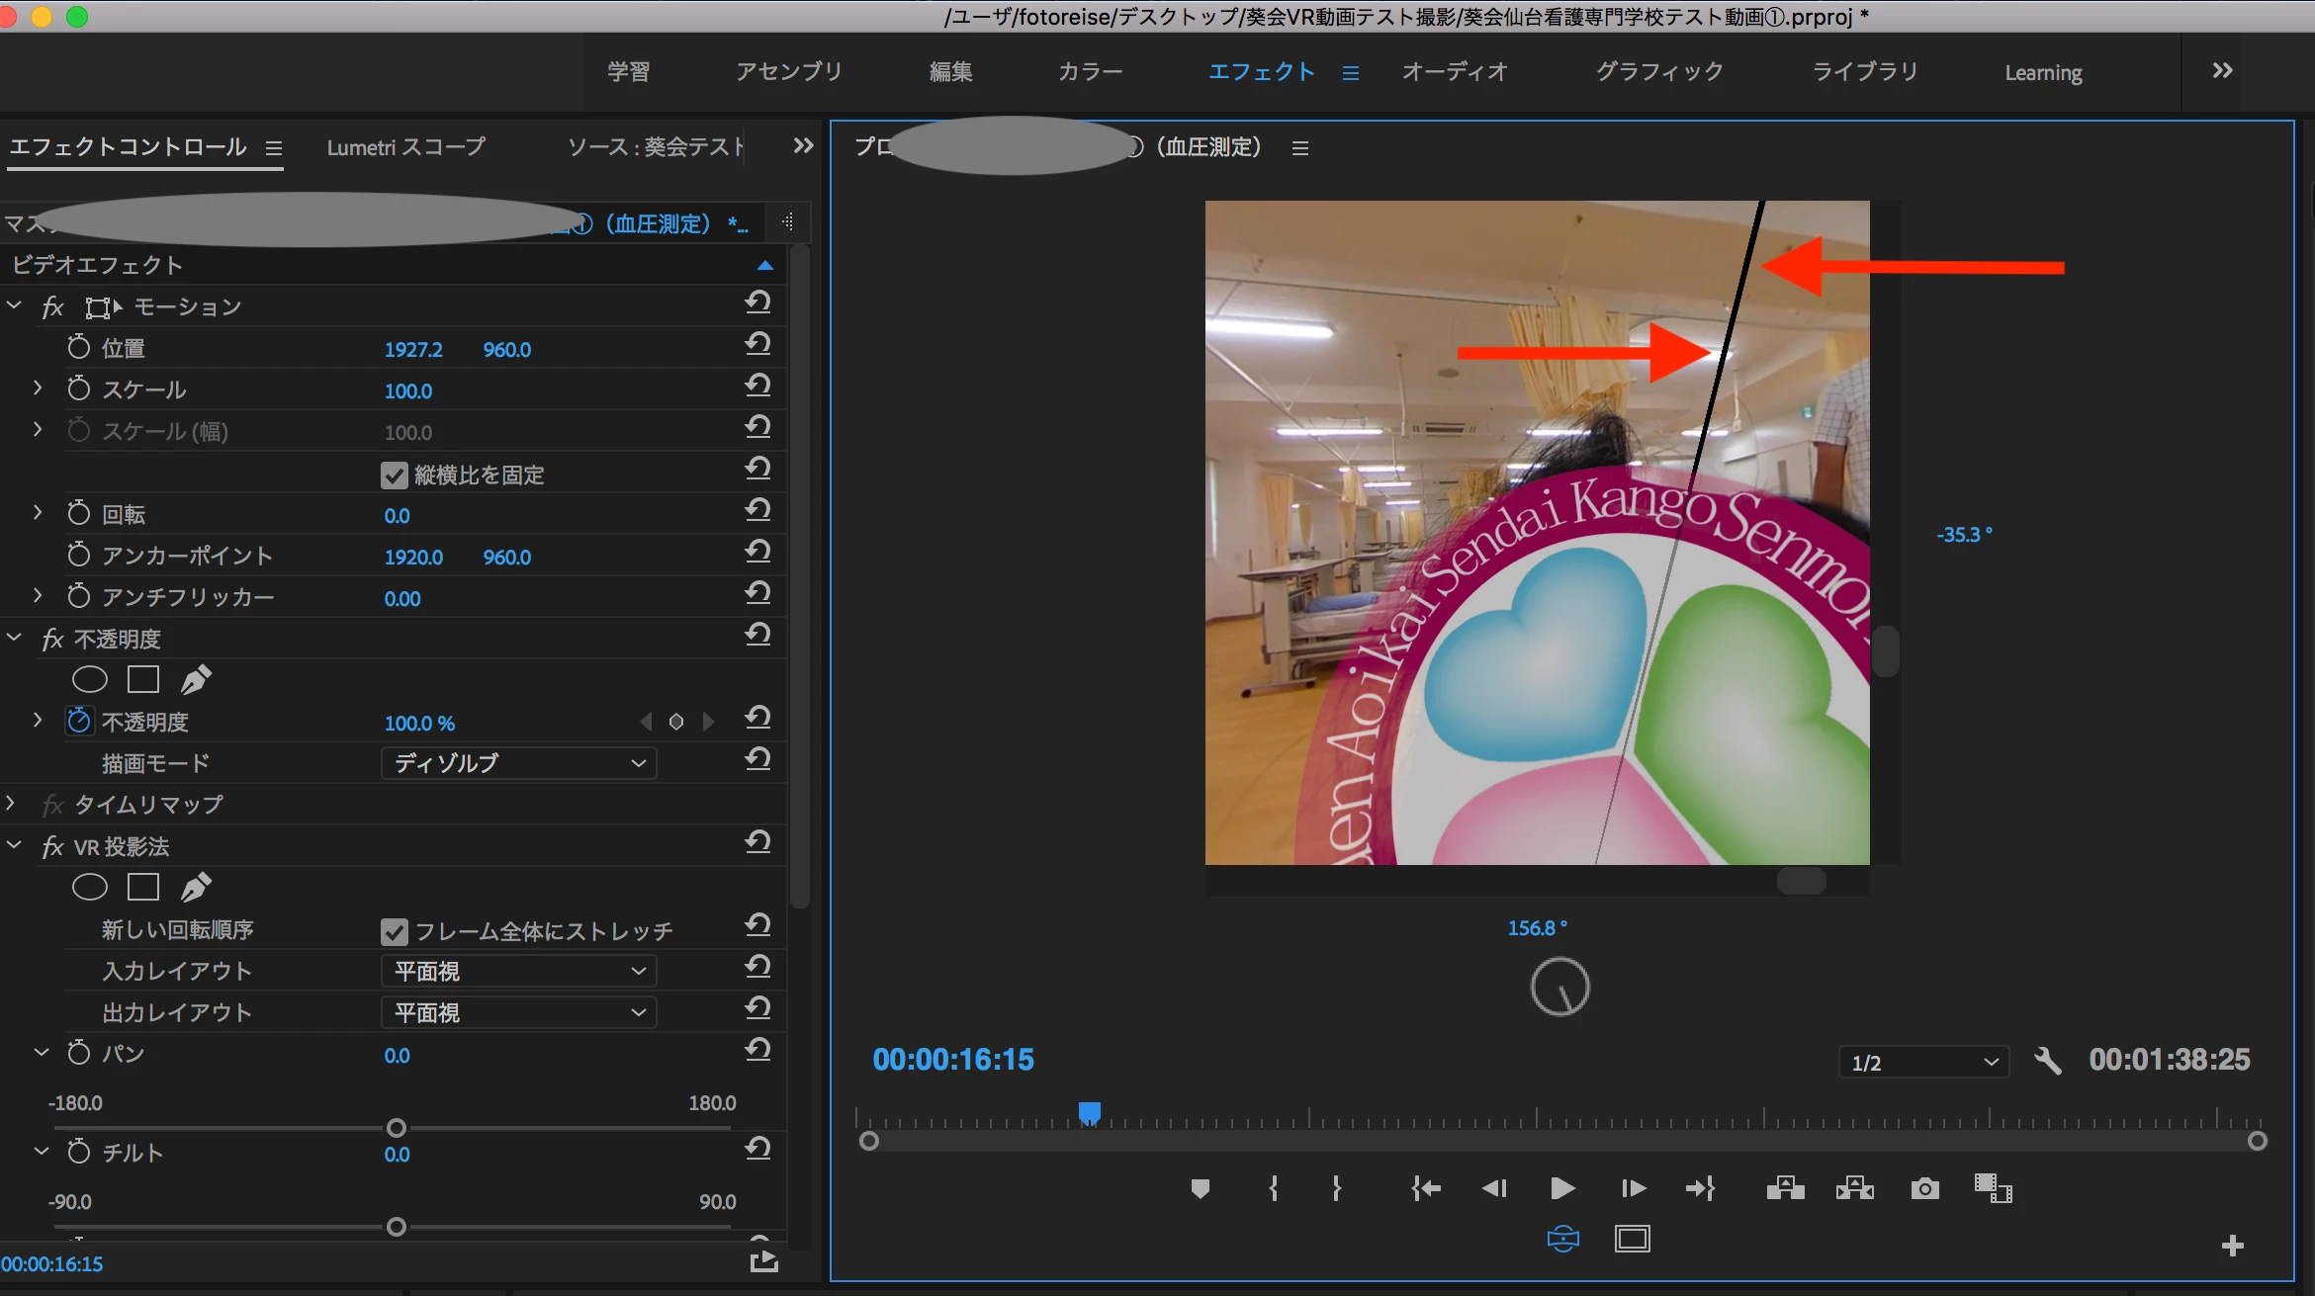This screenshot has height=1296, width=2315.
Task: Click the Button Editor plus icon
Action: click(x=2232, y=1246)
